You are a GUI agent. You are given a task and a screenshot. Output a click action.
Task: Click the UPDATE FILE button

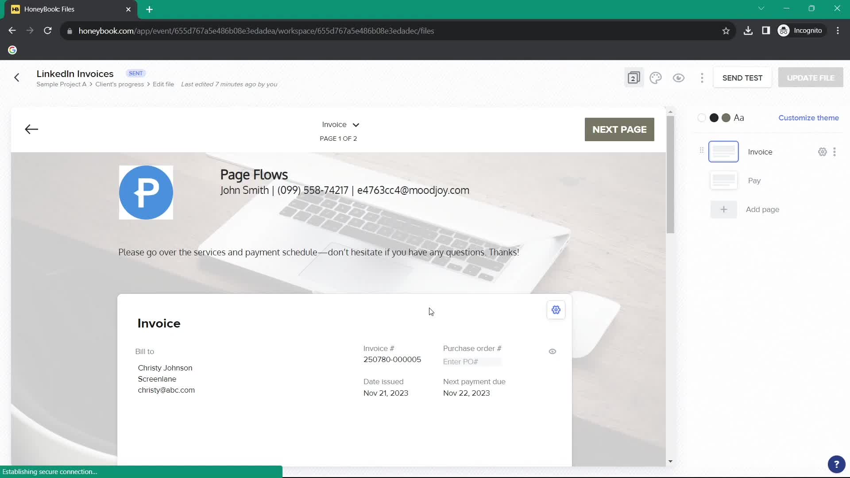point(811,78)
